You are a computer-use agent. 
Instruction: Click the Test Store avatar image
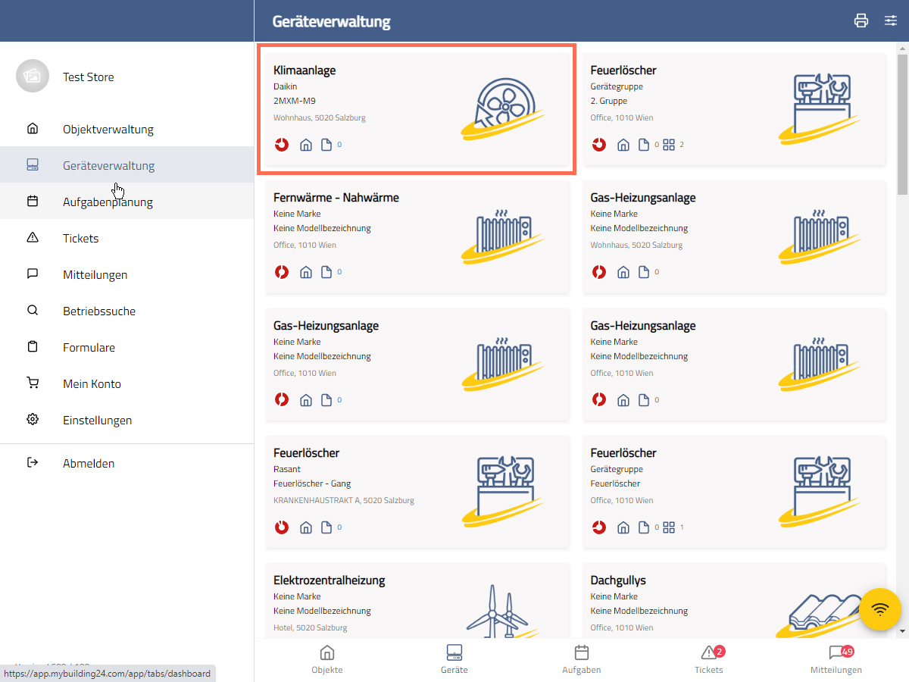click(x=32, y=77)
